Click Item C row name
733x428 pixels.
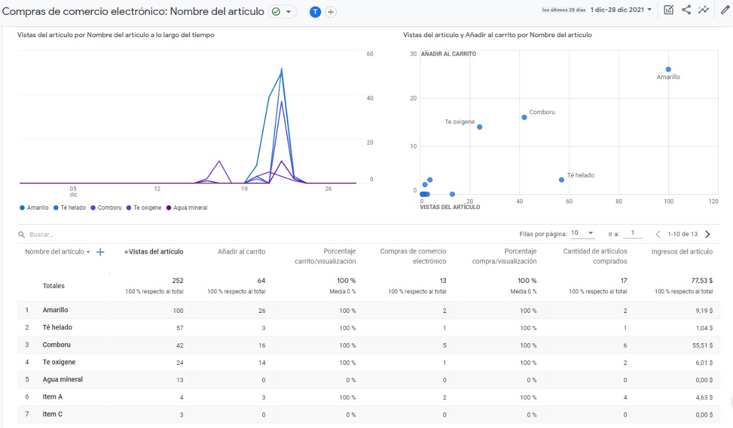click(x=53, y=414)
